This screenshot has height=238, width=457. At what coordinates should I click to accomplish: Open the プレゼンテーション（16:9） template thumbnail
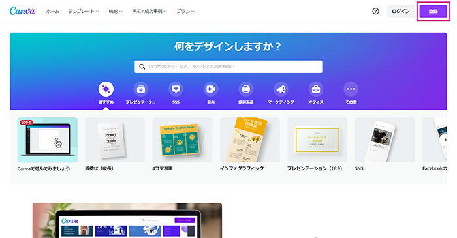click(x=317, y=140)
